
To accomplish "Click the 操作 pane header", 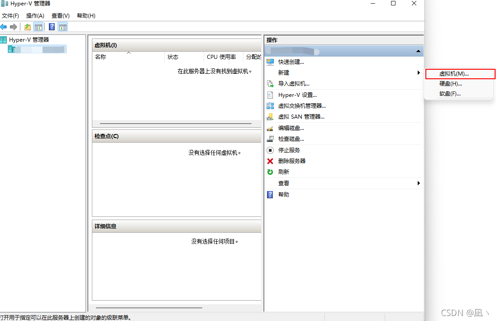I will point(344,40).
